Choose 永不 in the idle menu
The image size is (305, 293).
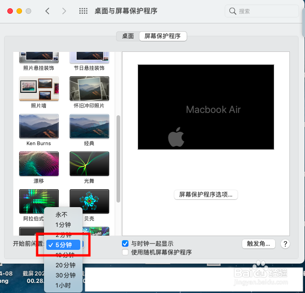63,214
